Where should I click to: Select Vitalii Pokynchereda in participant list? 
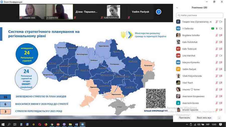[192, 76]
